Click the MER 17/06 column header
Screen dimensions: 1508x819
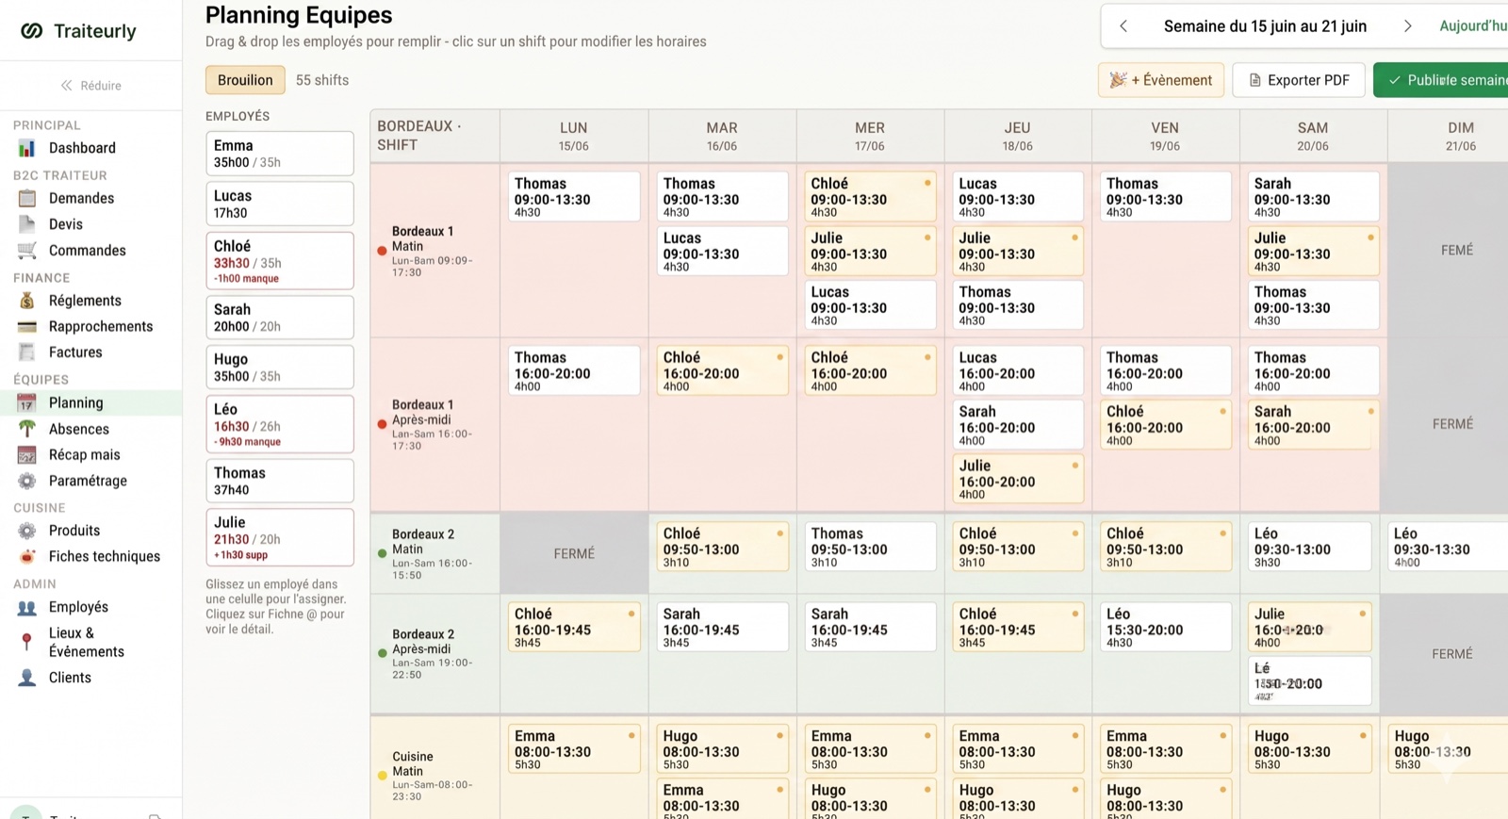870,136
